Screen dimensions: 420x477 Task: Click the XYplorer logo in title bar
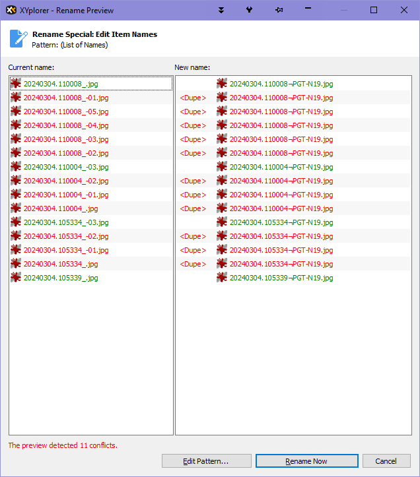tap(11, 10)
